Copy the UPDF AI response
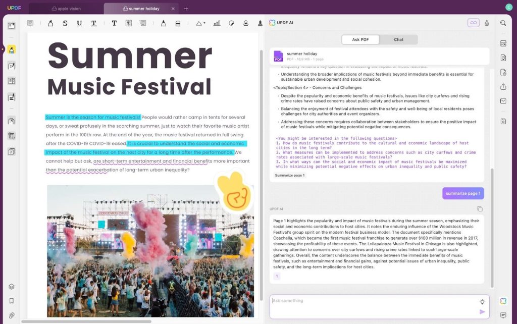This screenshot has height=324, width=517. pyautogui.click(x=480, y=209)
